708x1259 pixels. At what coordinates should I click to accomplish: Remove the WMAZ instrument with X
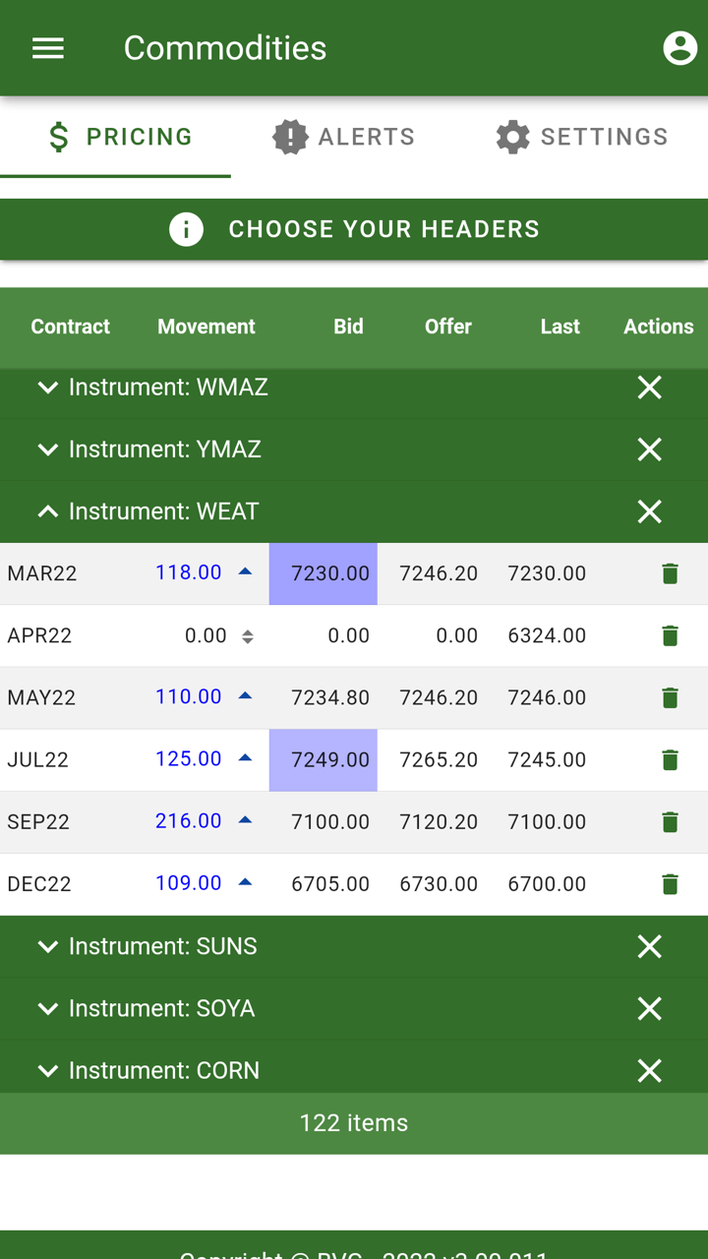click(649, 388)
